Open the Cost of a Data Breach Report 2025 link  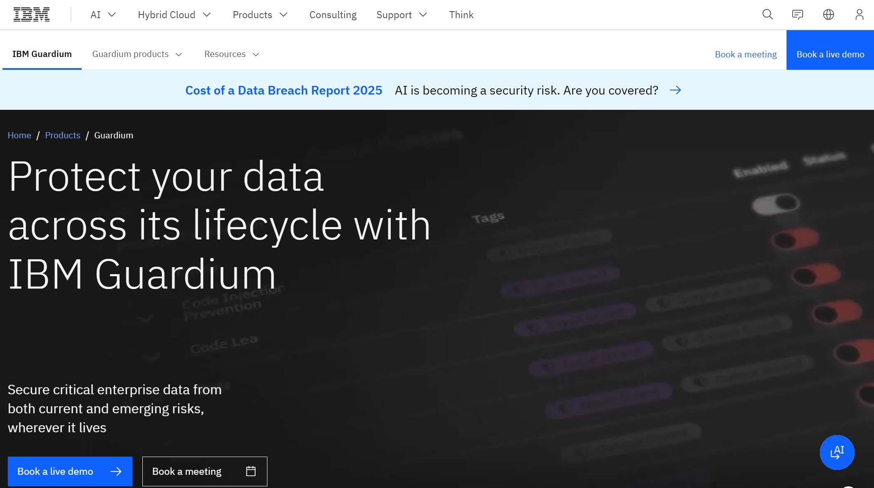click(283, 90)
